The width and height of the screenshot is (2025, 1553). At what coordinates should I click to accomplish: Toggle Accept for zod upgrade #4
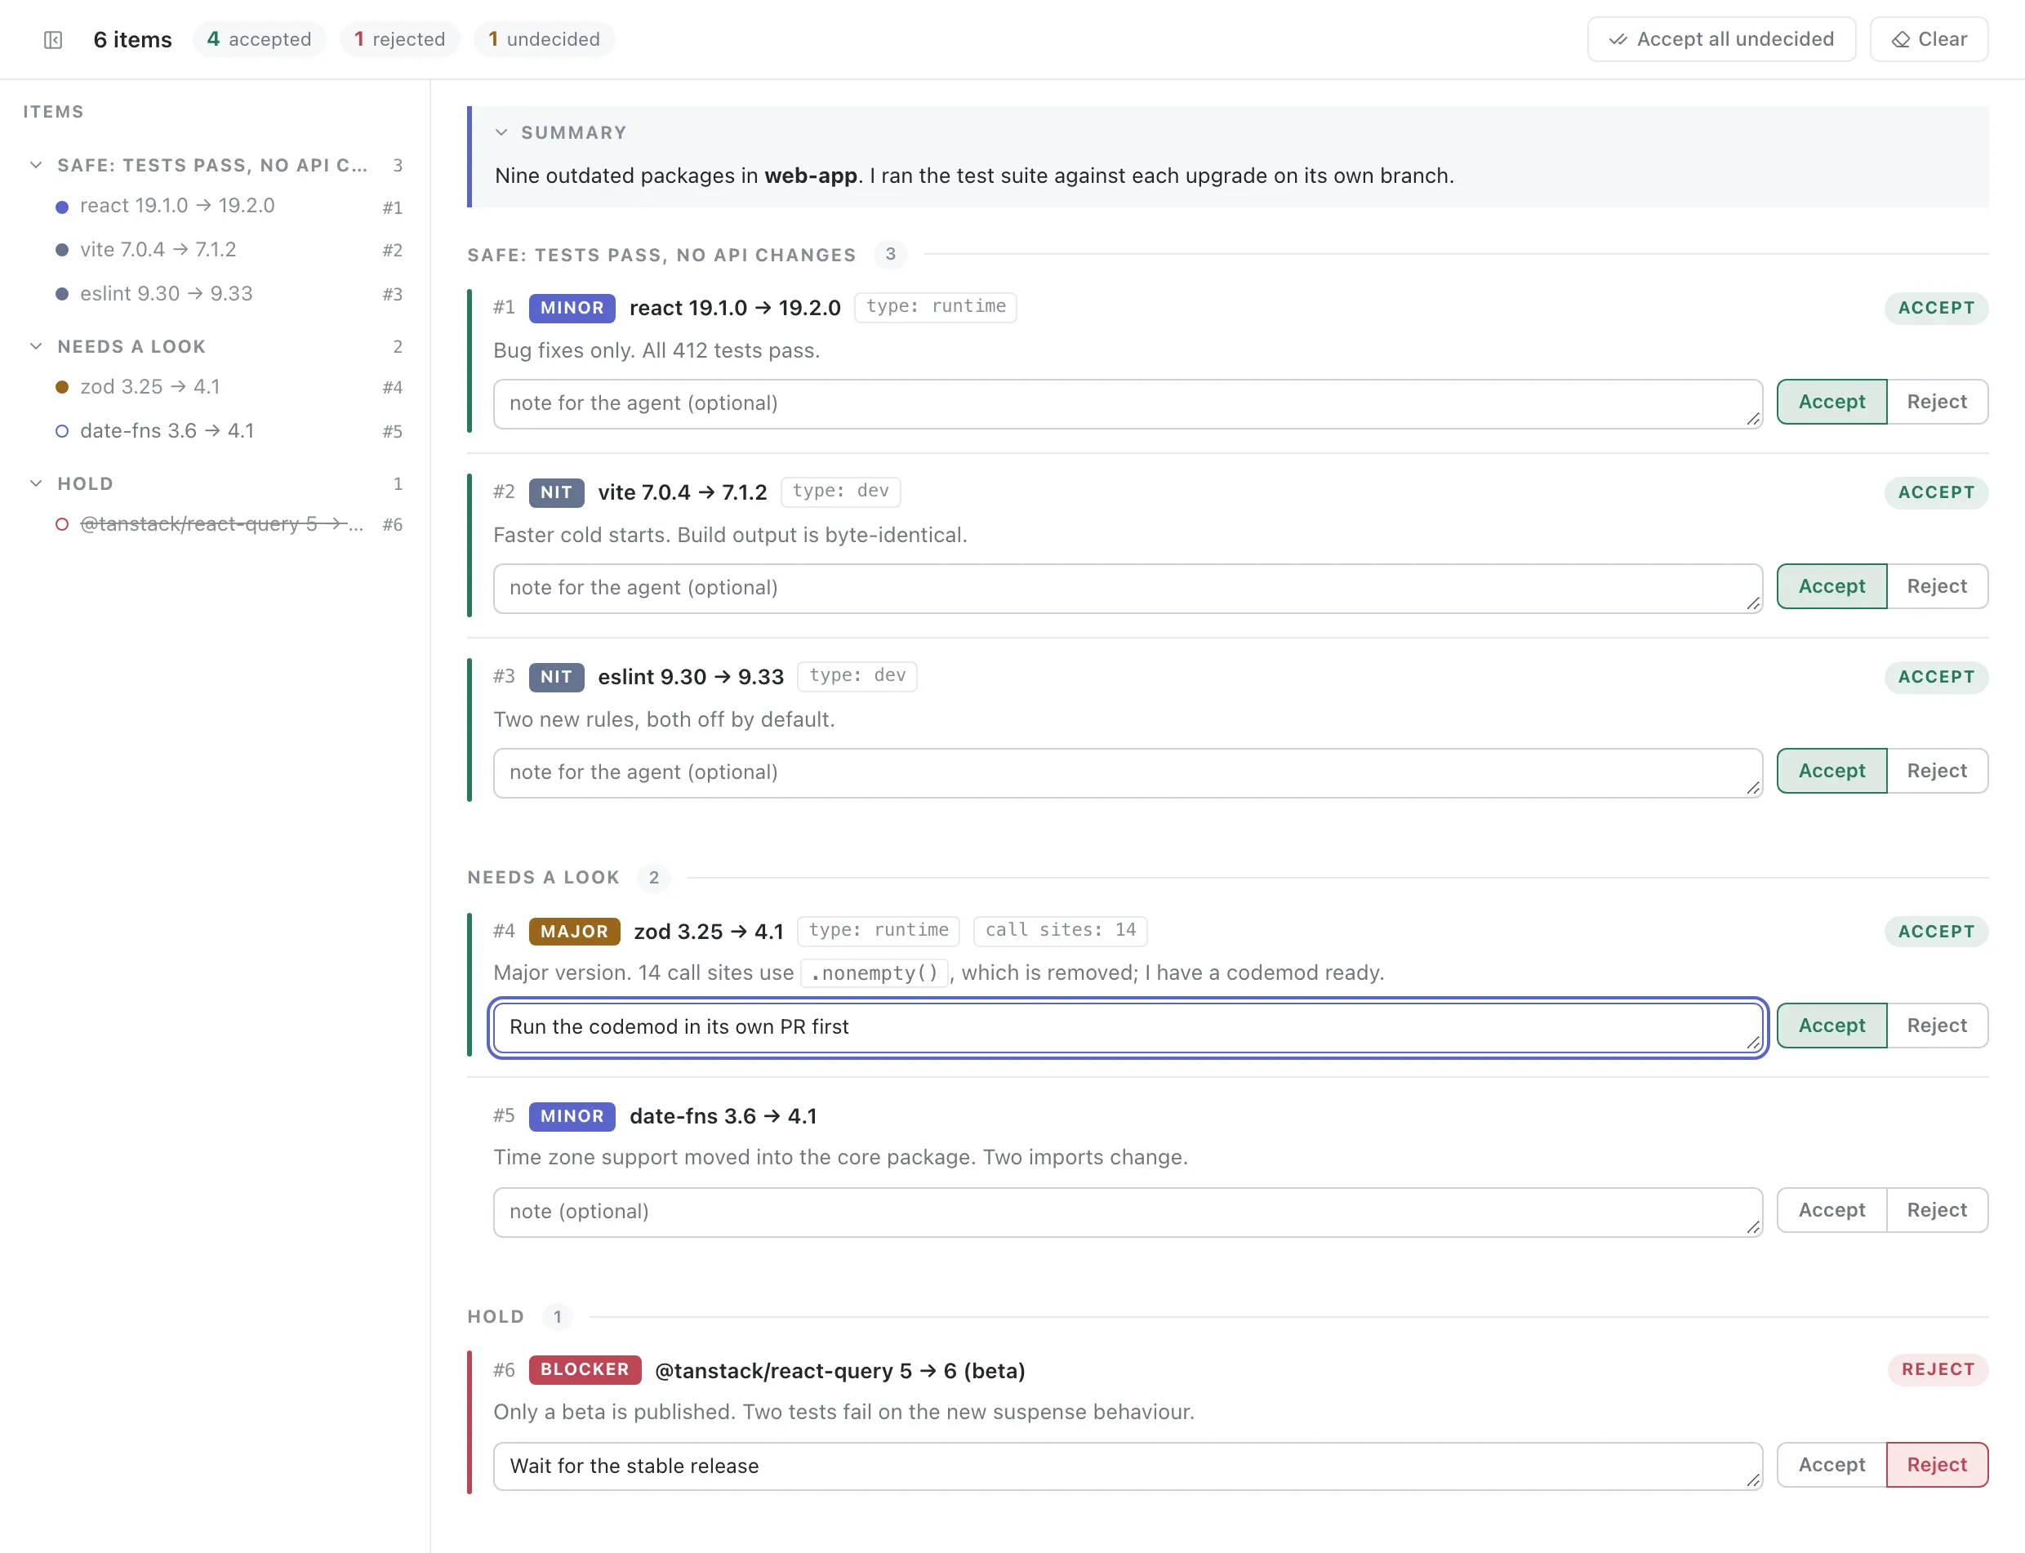(x=1831, y=1026)
